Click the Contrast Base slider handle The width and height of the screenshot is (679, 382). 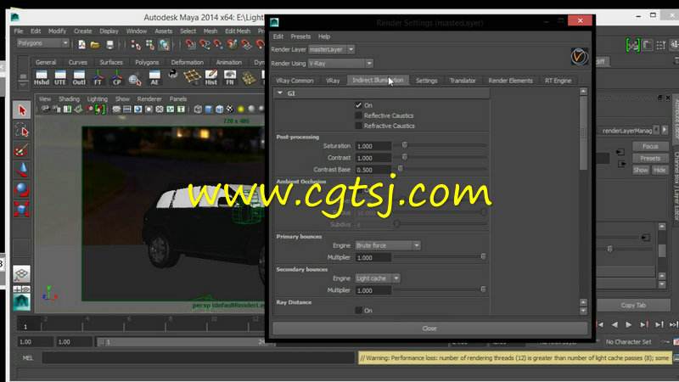401,168
